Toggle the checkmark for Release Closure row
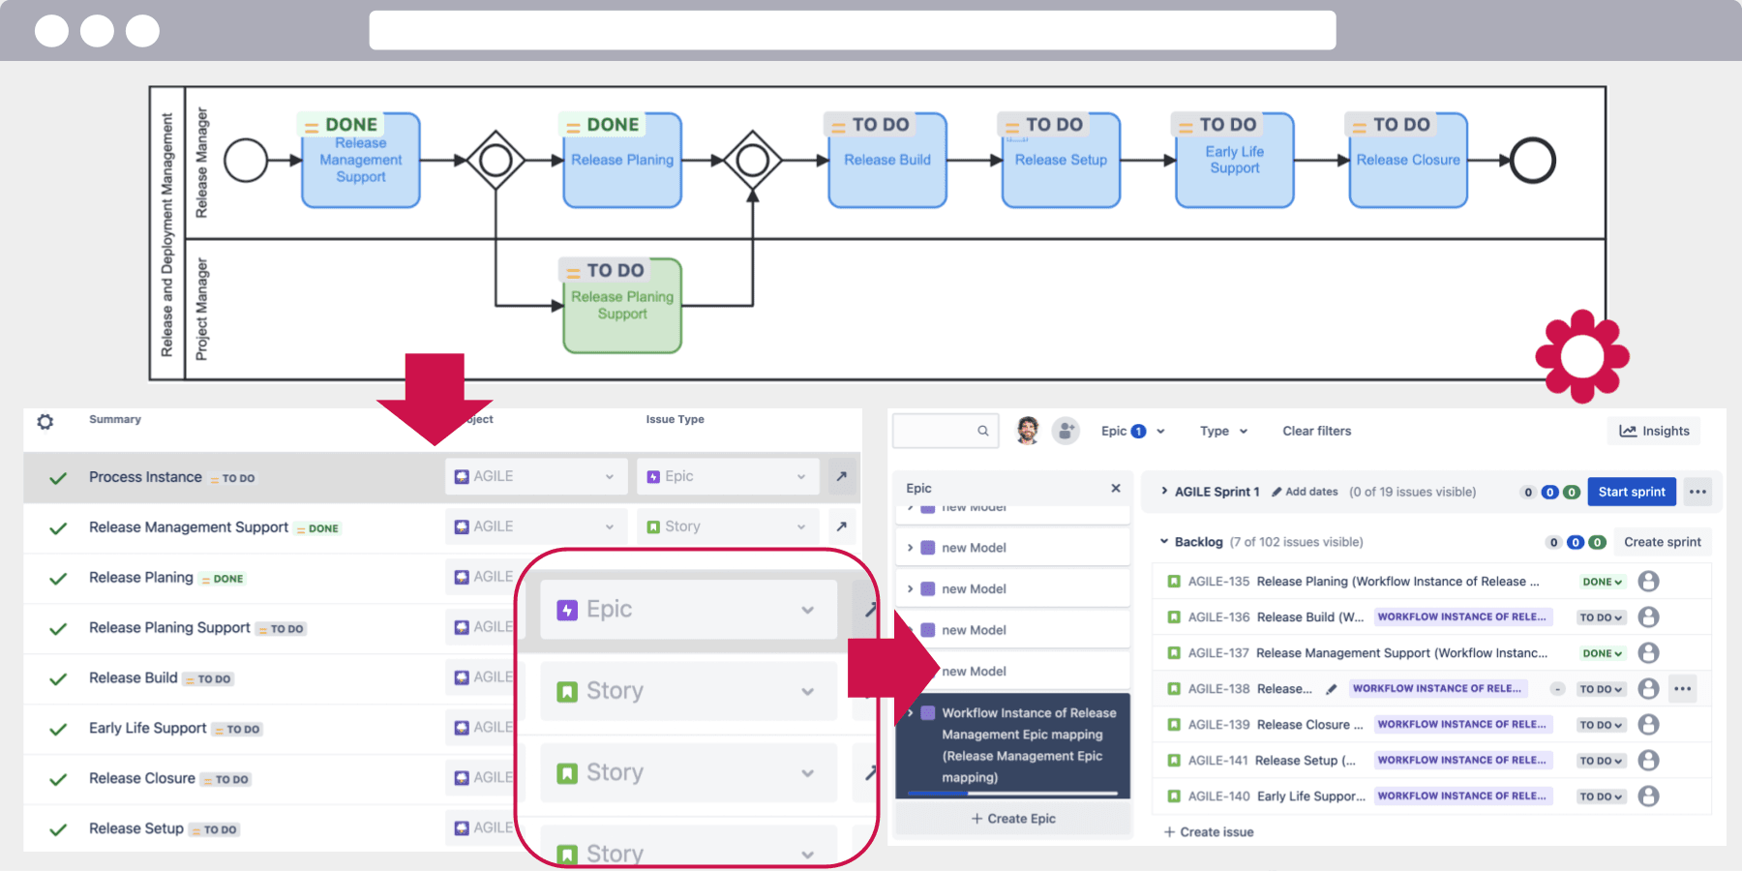Screen dimensions: 1742x871 58,780
